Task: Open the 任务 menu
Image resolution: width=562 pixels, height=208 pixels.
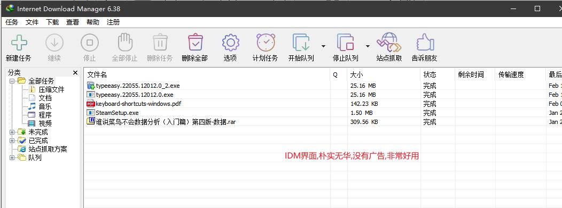Action: 12,22
